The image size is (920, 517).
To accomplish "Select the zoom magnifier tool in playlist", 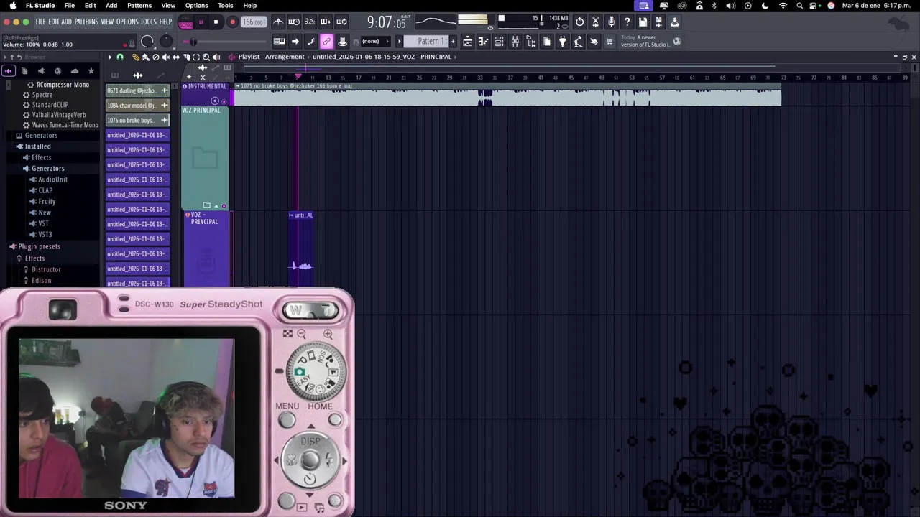I will pos(206,57).
